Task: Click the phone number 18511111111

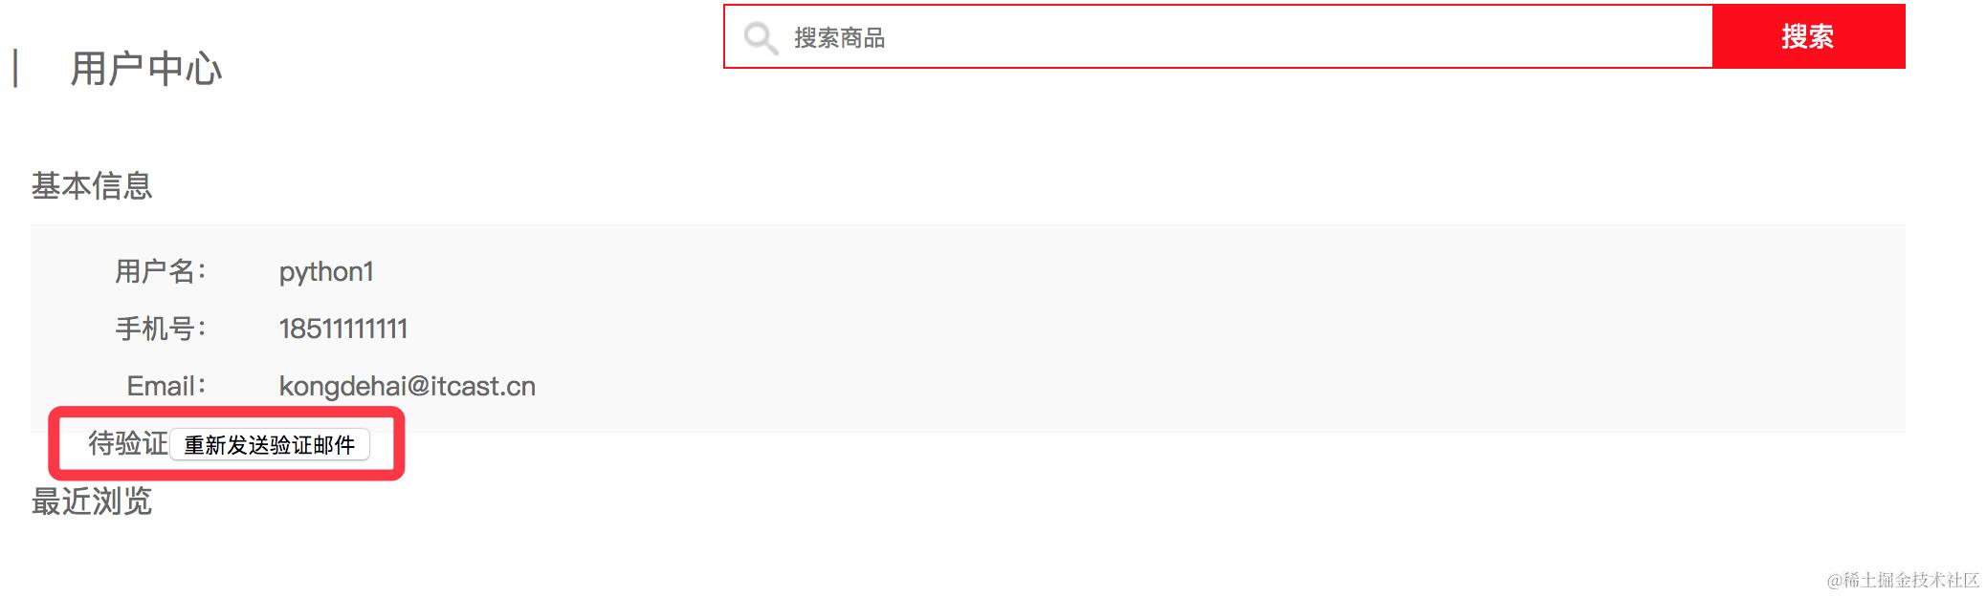Action: coord(343,329)
